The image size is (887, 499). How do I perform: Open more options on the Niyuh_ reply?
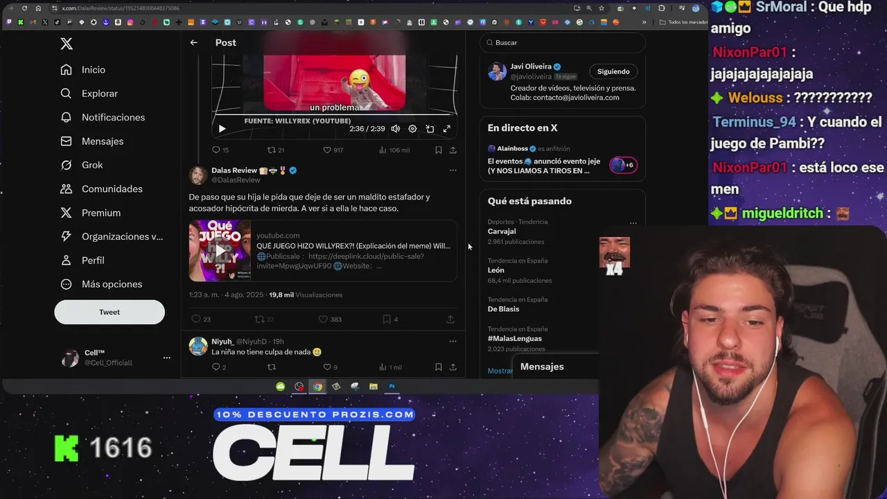pyautogui.click(x=453, y=341)
